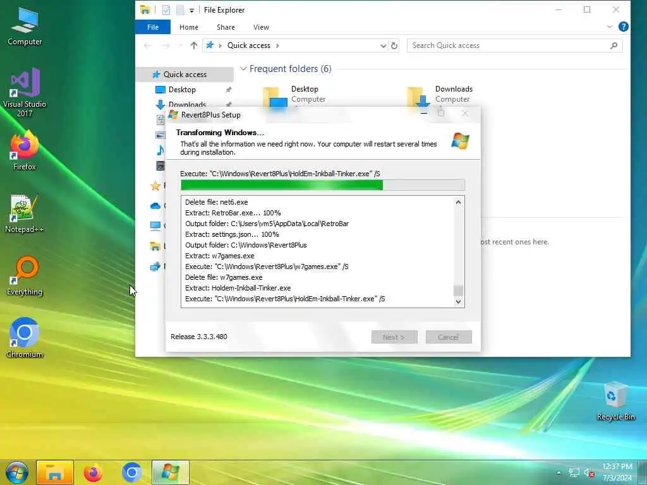Select the Firefox desktop shortcut

point(25,150)
